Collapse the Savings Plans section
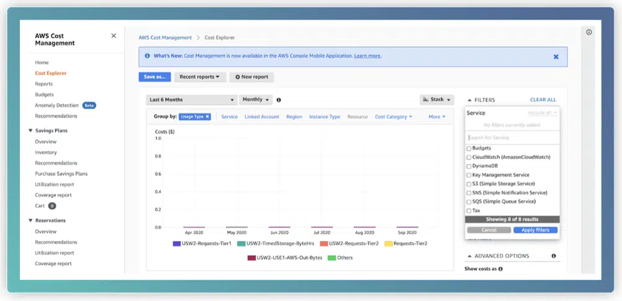This screenshot has width=622, height=301. (x=31, y=131)
